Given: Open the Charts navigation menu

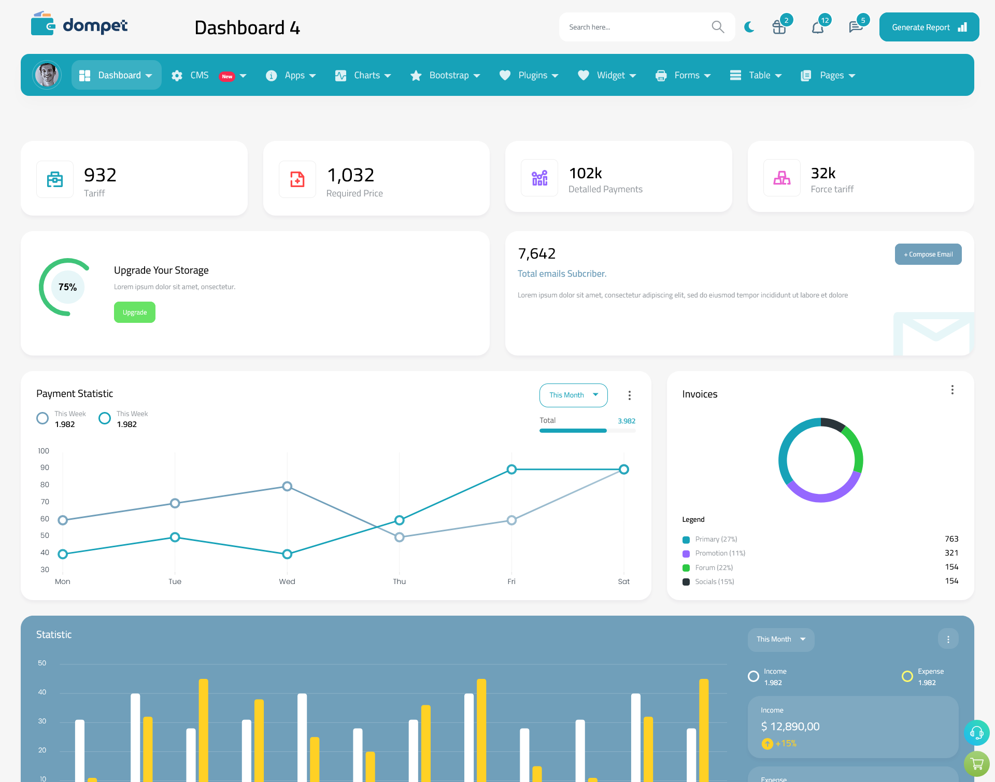Looking at the screenshot, I should coord(365,75).
